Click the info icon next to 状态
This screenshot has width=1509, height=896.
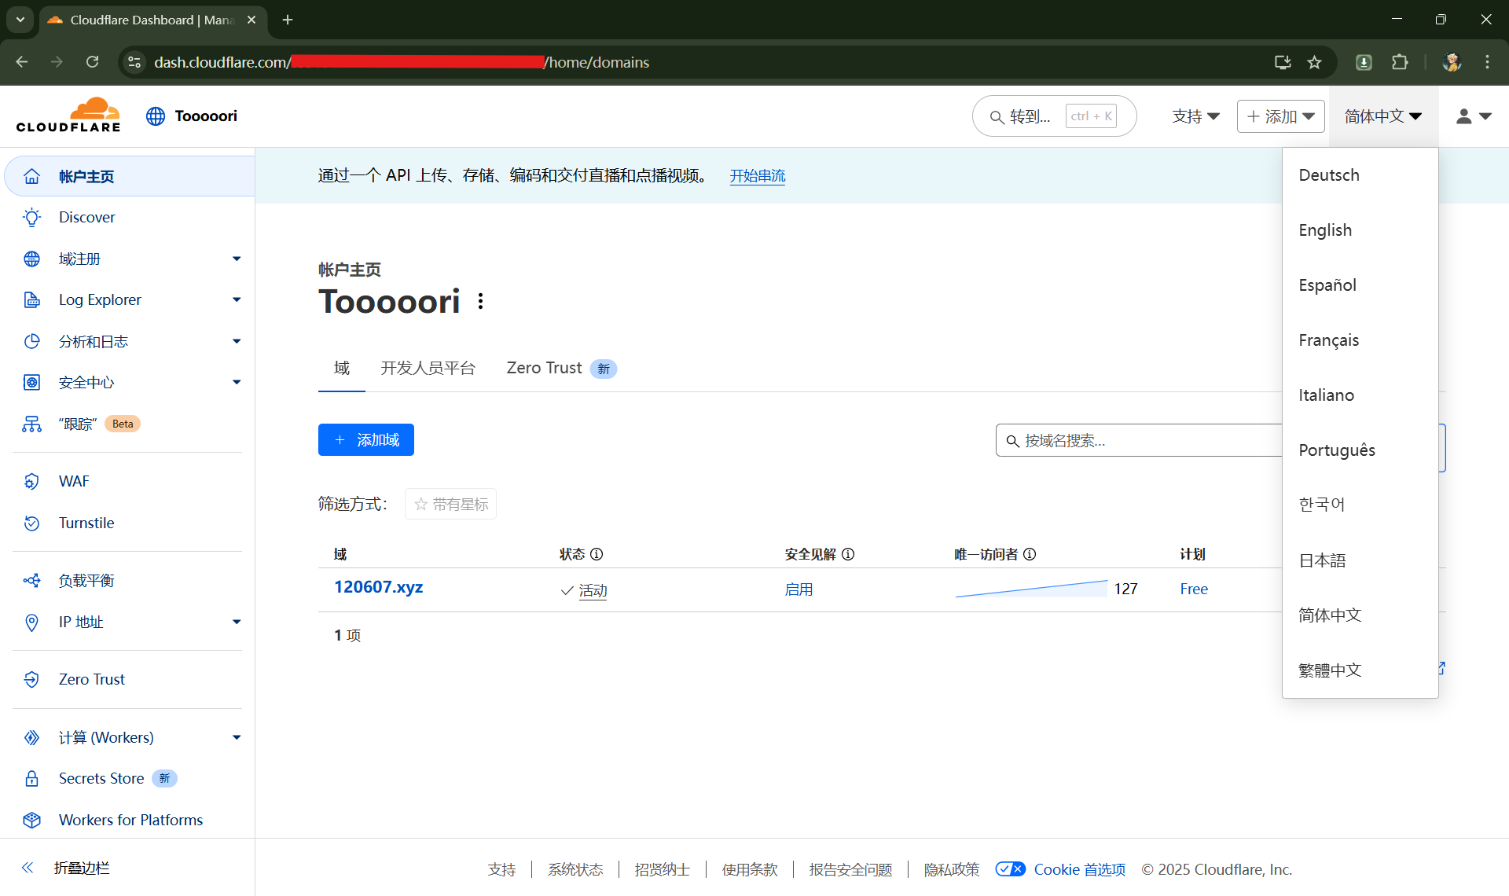597,555
